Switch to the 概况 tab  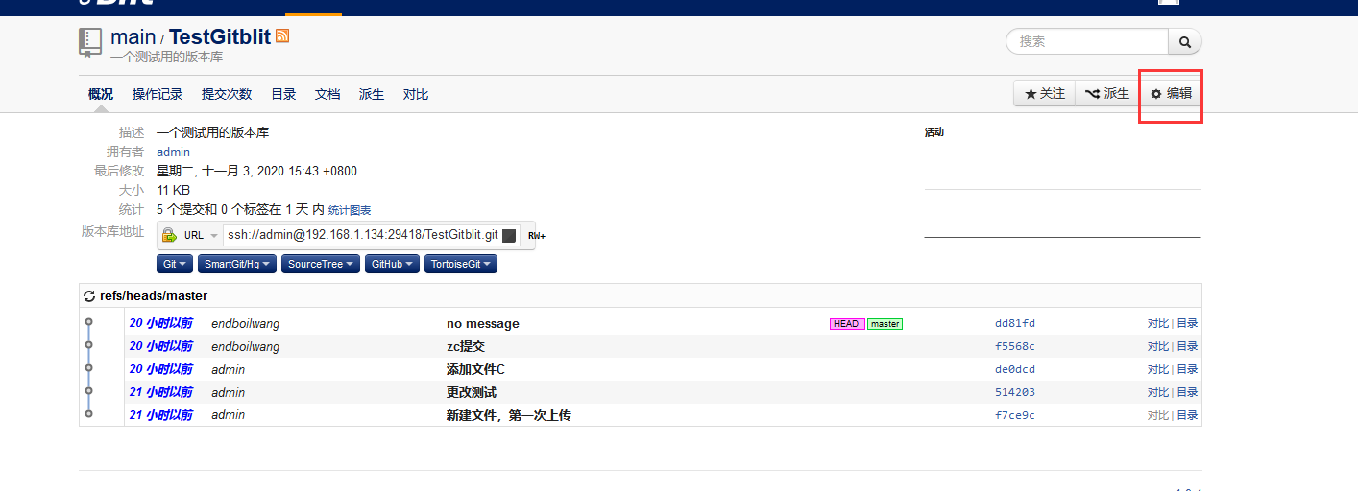[x=101, y=94]
